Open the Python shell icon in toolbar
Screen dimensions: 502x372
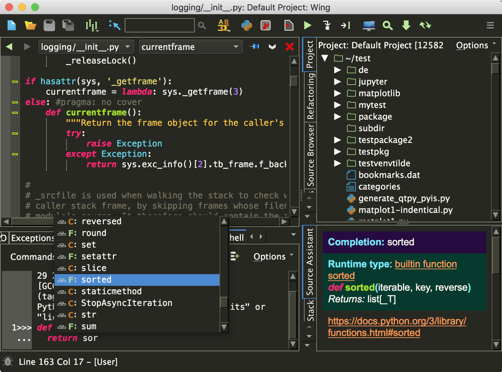(x=247, y=25)
